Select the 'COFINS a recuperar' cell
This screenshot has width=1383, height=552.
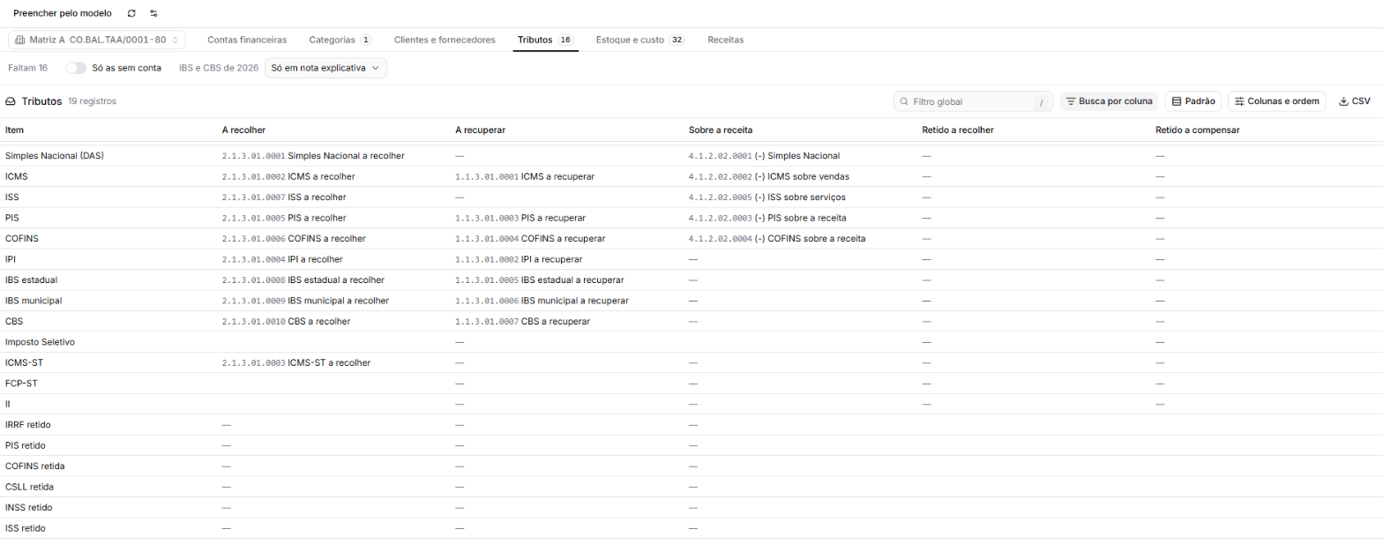pos(530,238)
